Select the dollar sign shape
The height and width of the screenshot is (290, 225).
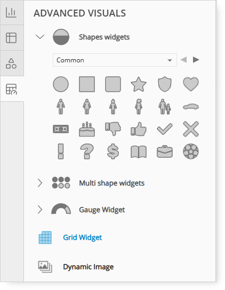pos(113,151)
